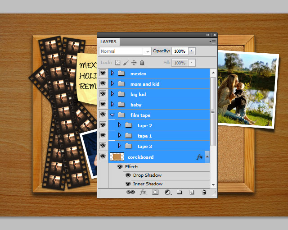Click the create new layer icon

tap(191, 192)
